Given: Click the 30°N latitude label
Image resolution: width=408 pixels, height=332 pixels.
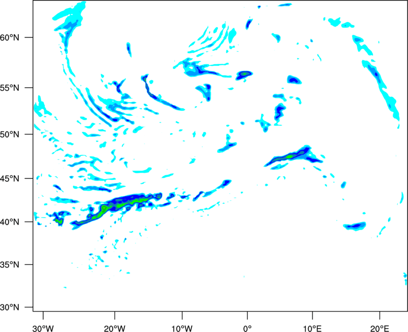Looking at the screenshot, I should pyautogui.click(x=10, y=307).
